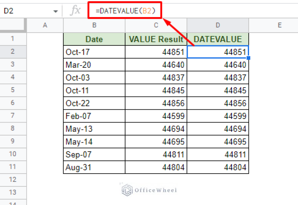The image size is (298, 205).
Task: Select column B header
Action: point(94,25)
